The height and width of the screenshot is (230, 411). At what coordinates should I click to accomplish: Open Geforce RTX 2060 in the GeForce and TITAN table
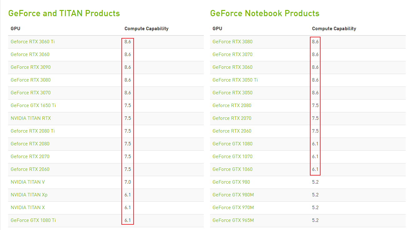click(x=30, y=169)
